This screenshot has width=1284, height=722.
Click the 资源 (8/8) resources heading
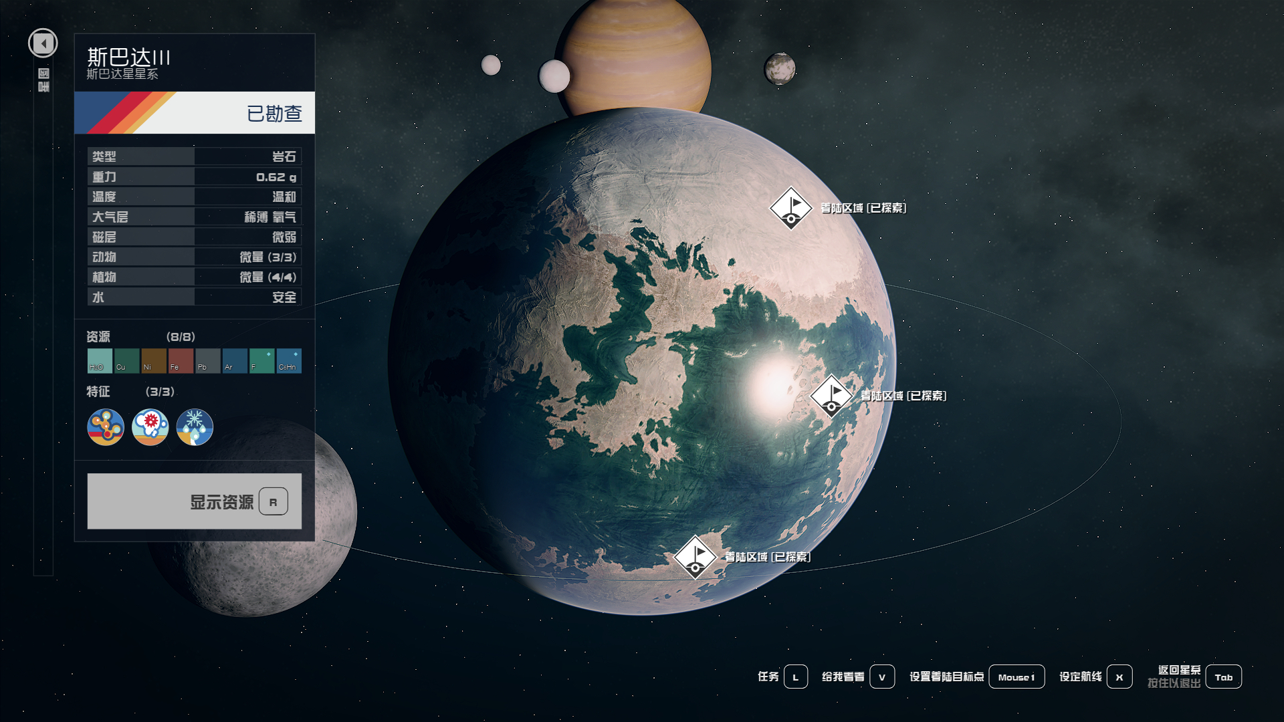click(x=140, y=337)
